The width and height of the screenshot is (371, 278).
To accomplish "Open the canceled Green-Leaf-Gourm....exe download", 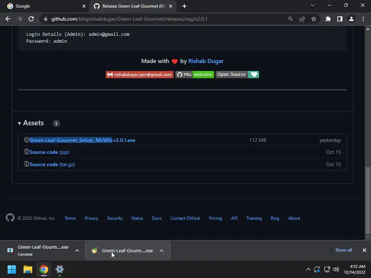I will pos(38,250).
